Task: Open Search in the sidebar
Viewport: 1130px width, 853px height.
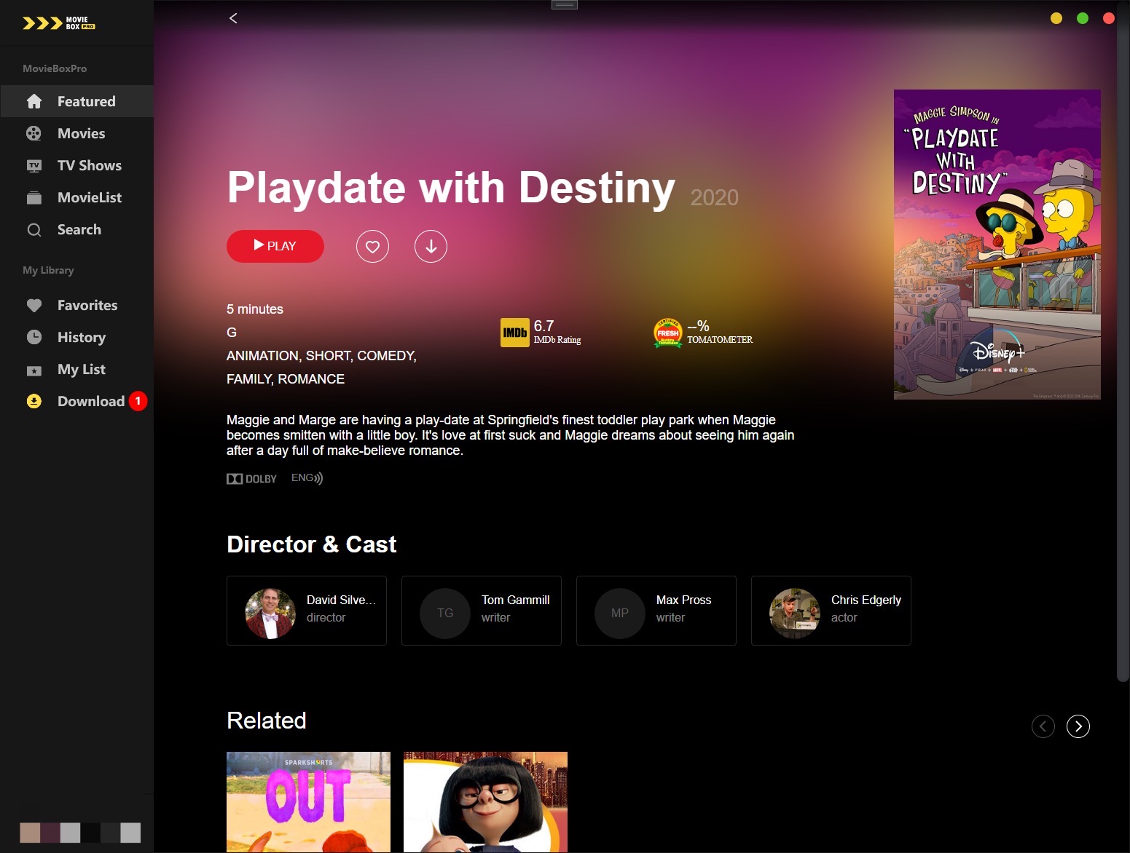Action: point(76,229)
